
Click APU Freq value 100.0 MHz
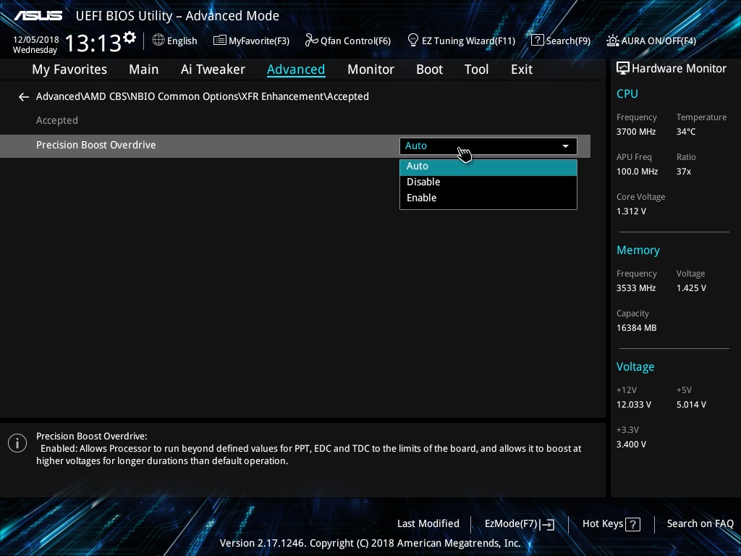[637, 172]
